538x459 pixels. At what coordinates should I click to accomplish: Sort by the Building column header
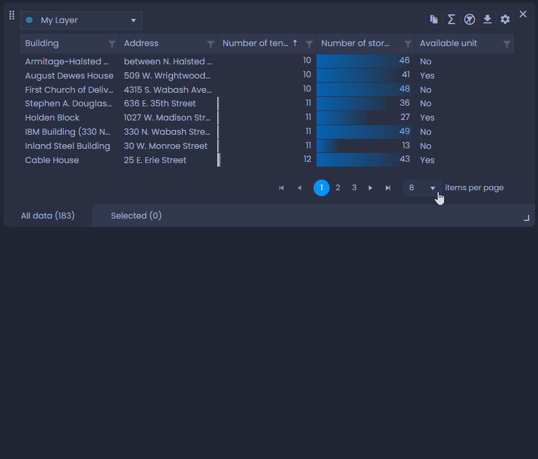coord(42,43)
